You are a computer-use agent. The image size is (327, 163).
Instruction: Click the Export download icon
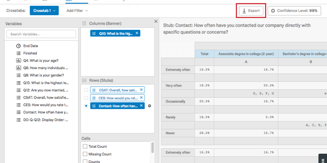point(244,11)
